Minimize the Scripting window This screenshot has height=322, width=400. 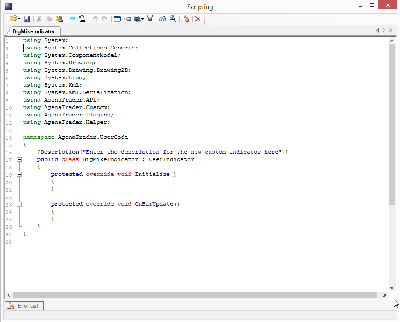(x=360, y=6)
